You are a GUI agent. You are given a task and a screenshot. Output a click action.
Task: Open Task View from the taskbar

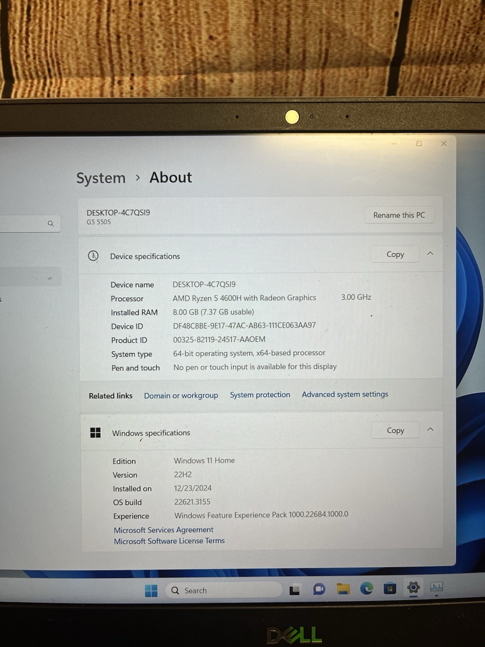295,590
